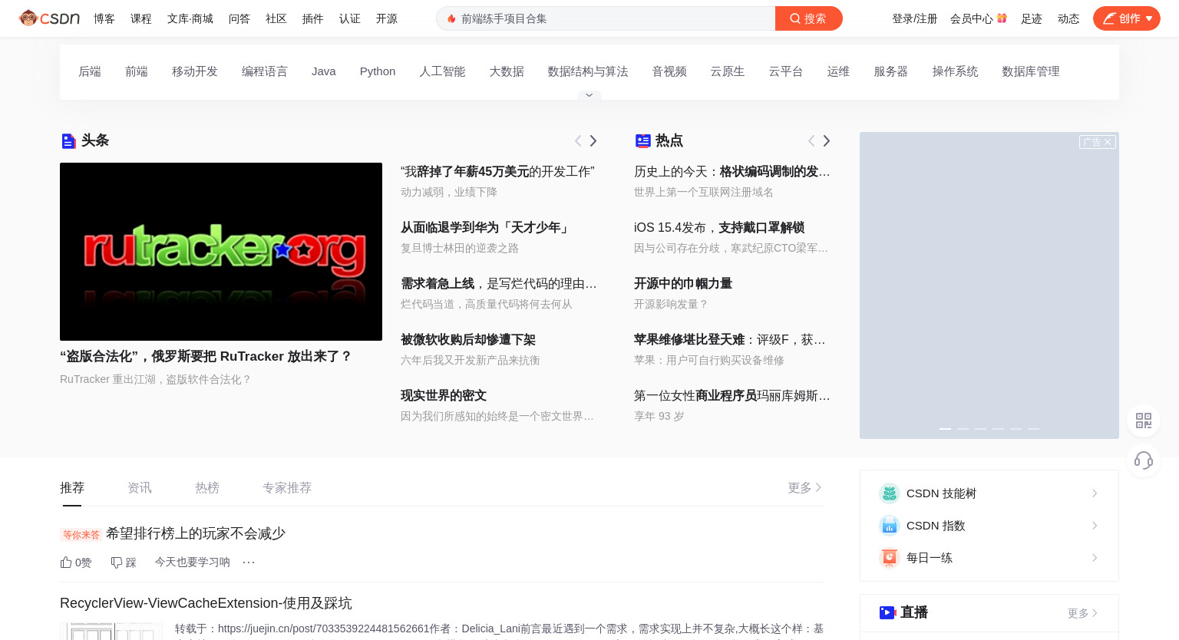
Task: Open "我辞掉了年薪45万美元的开发工作" article
Action: tap(497, 171)
